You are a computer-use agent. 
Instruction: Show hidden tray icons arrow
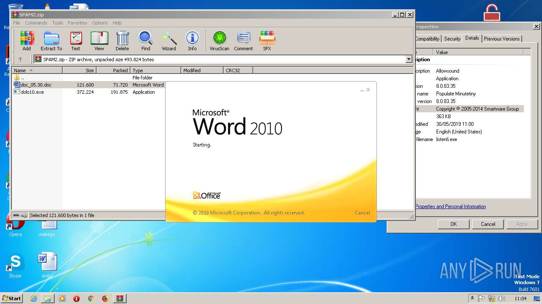pos(472,299)
